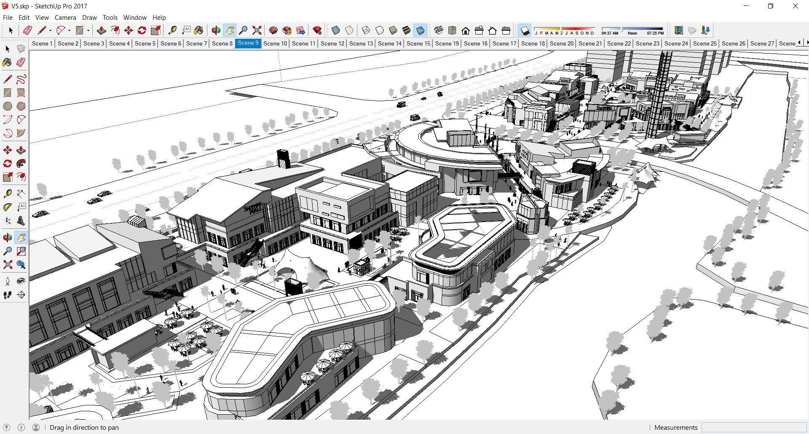Select the Zoom Window tool in the left toolbar
This screenshot has height=434, width=809.
pyautogui.click(x=21, y=251)
